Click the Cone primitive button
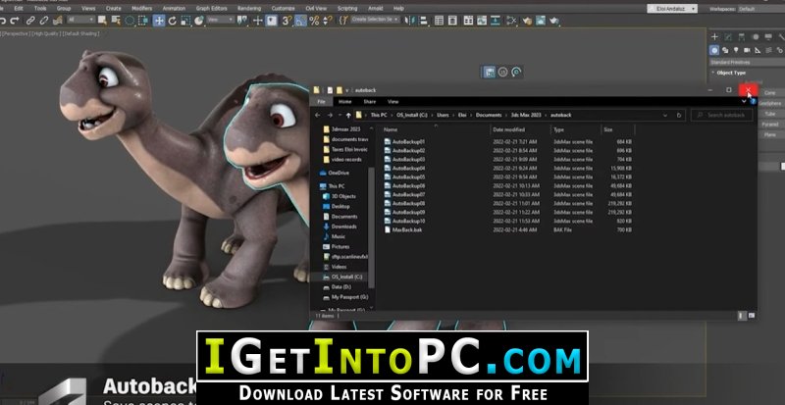Screen dimensions: 785x405 pyautogui.click(x=770, y=93)
